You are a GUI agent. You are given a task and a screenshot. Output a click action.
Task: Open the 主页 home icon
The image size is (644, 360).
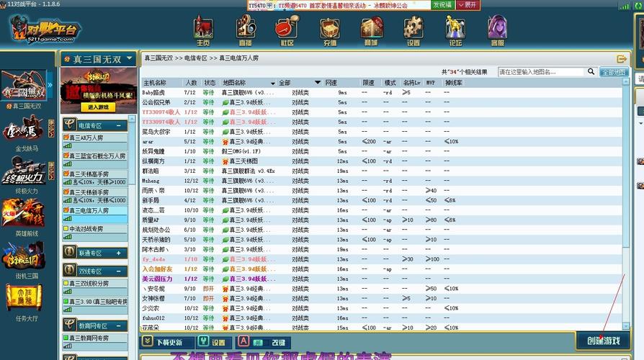[204, 29]
